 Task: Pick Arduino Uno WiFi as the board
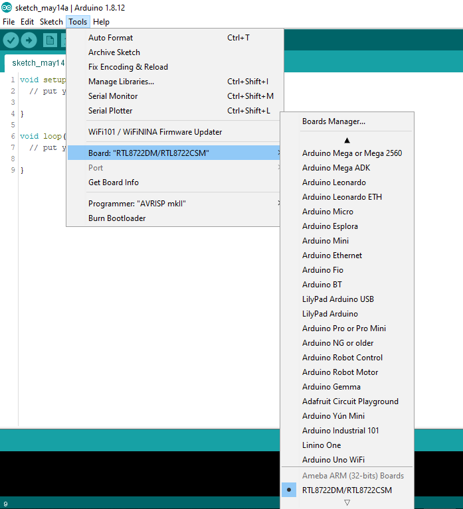pyautogui.click(x=333, y=460)
